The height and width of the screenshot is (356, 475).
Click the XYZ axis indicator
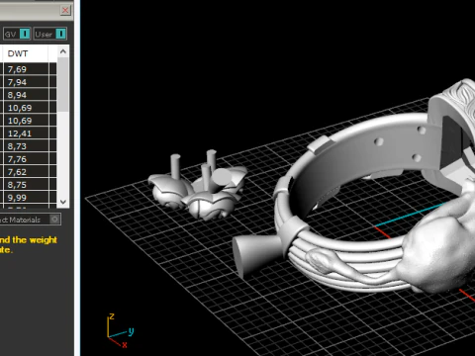(120, 330)
